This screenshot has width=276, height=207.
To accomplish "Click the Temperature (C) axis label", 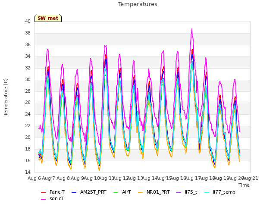I will [6, 97].
